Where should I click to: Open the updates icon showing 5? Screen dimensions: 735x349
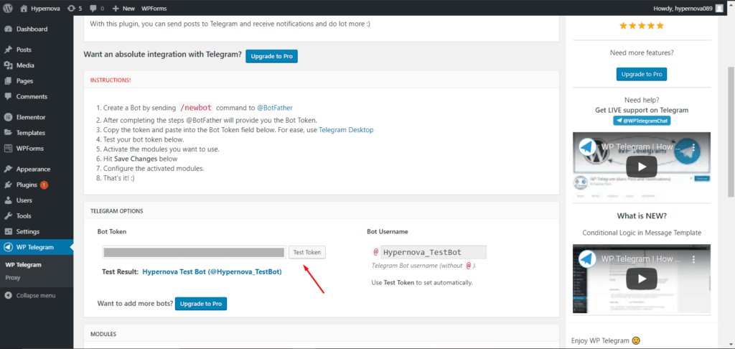click(74, 8)
